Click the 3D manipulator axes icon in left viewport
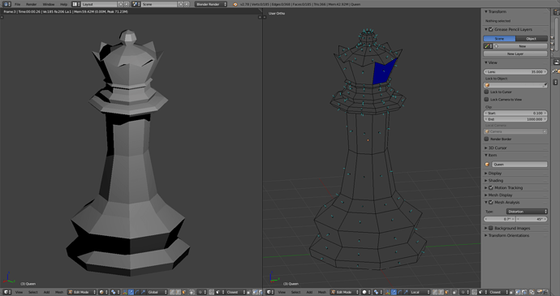The width and height of the screenshot is (560, 296). pos(125,292)
